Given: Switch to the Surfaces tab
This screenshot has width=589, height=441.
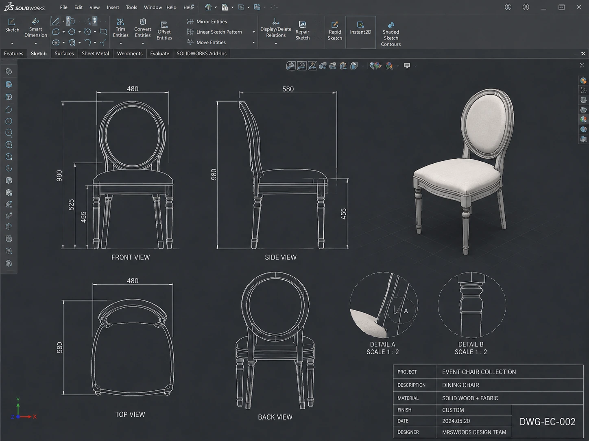Looking at the screenshot, I should coord(64,54).
